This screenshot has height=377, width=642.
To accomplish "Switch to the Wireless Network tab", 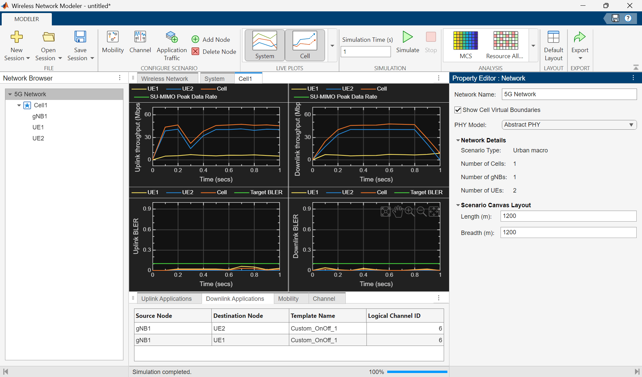I will (x=165, y=79).
